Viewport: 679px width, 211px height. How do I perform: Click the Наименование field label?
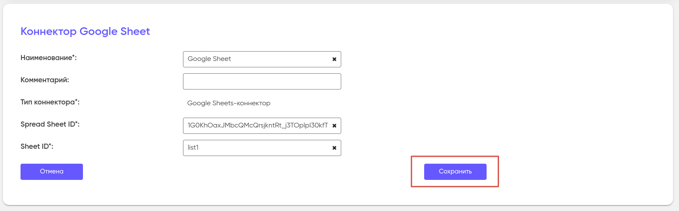[46, 58]
